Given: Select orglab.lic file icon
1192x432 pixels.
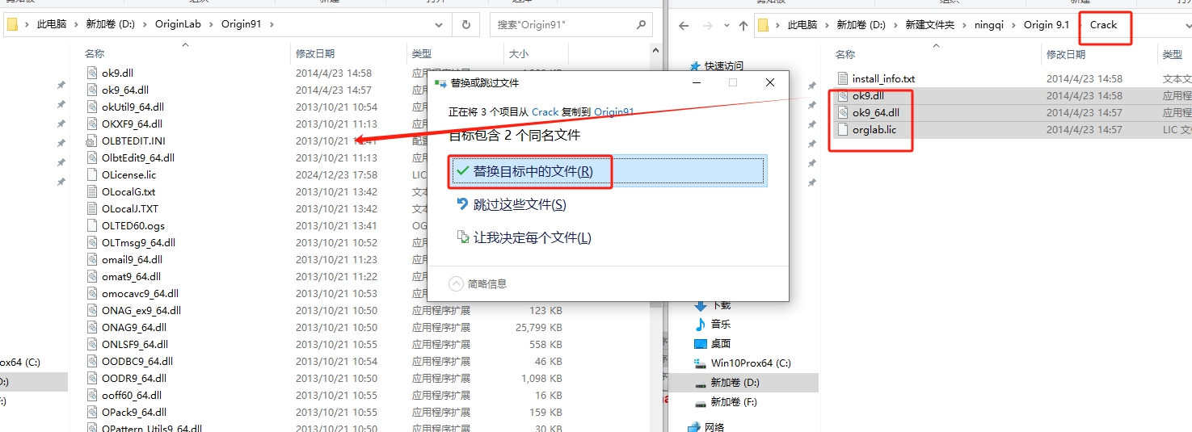Looking at the screenshot, I should pos(843,130).
